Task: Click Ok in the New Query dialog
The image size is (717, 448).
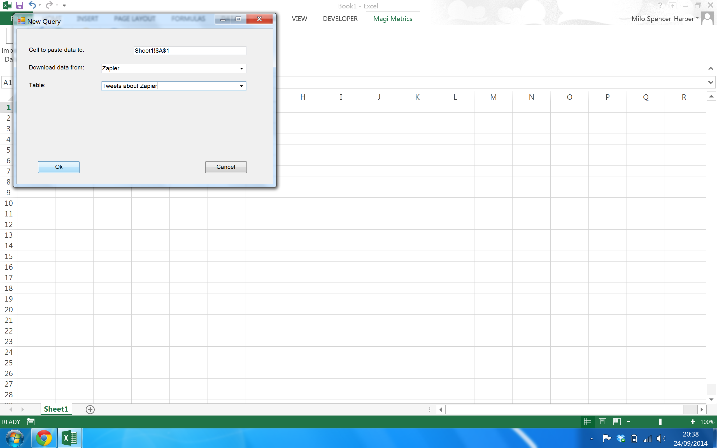Action: tap(59, 167)
